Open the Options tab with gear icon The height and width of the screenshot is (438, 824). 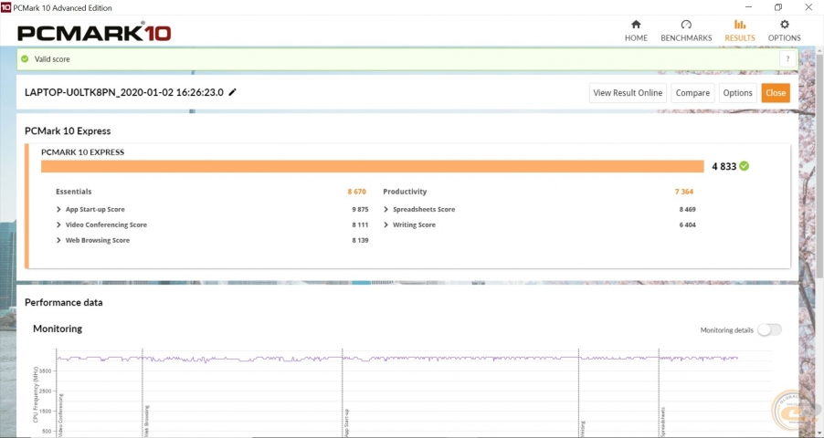[x=784, y=30]
